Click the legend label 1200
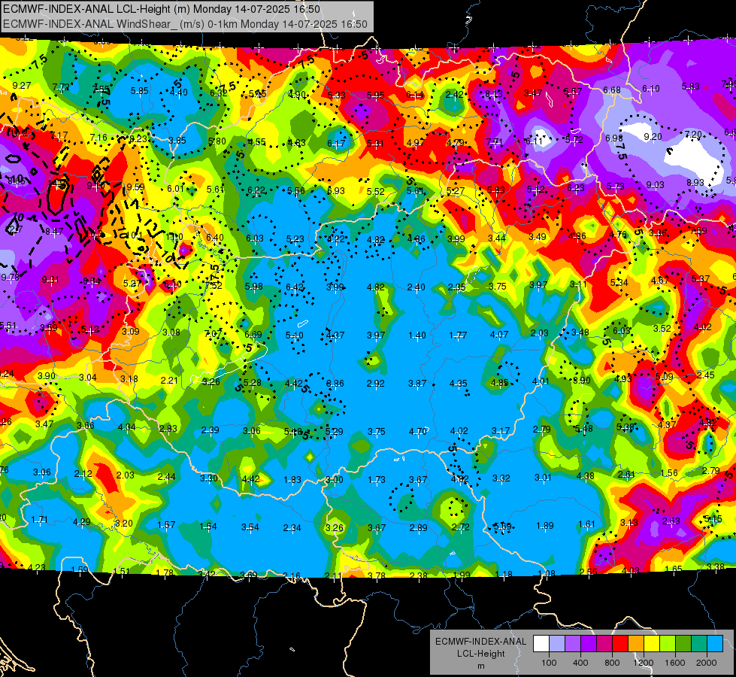This screenshot has width=736, height=677. pos(644,663)
